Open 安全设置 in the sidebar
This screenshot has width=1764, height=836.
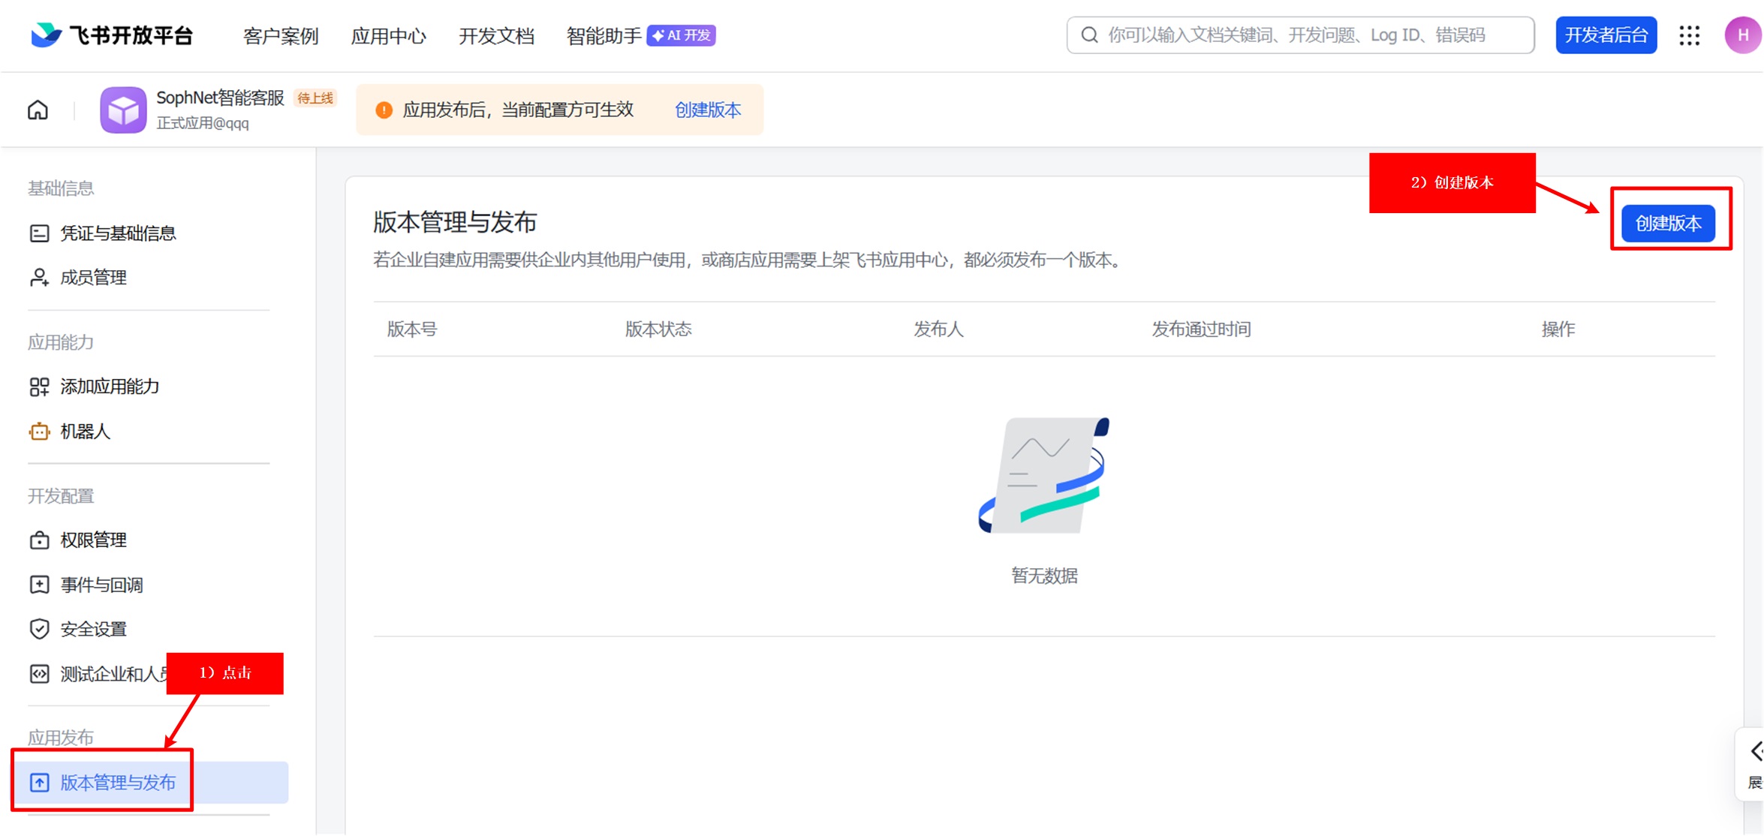93,629
